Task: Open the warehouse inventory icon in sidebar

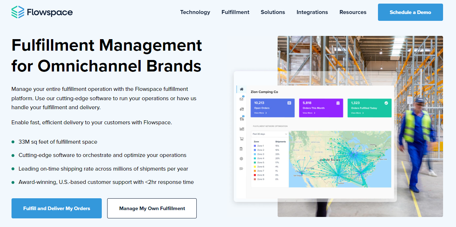Action: tap(242, 129)
